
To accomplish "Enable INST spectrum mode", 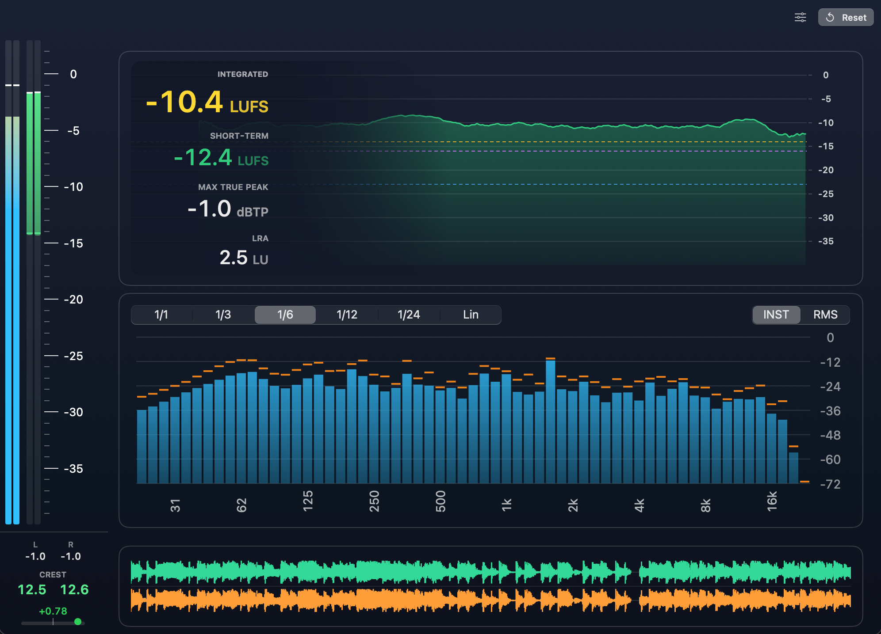I will point(776,315).
